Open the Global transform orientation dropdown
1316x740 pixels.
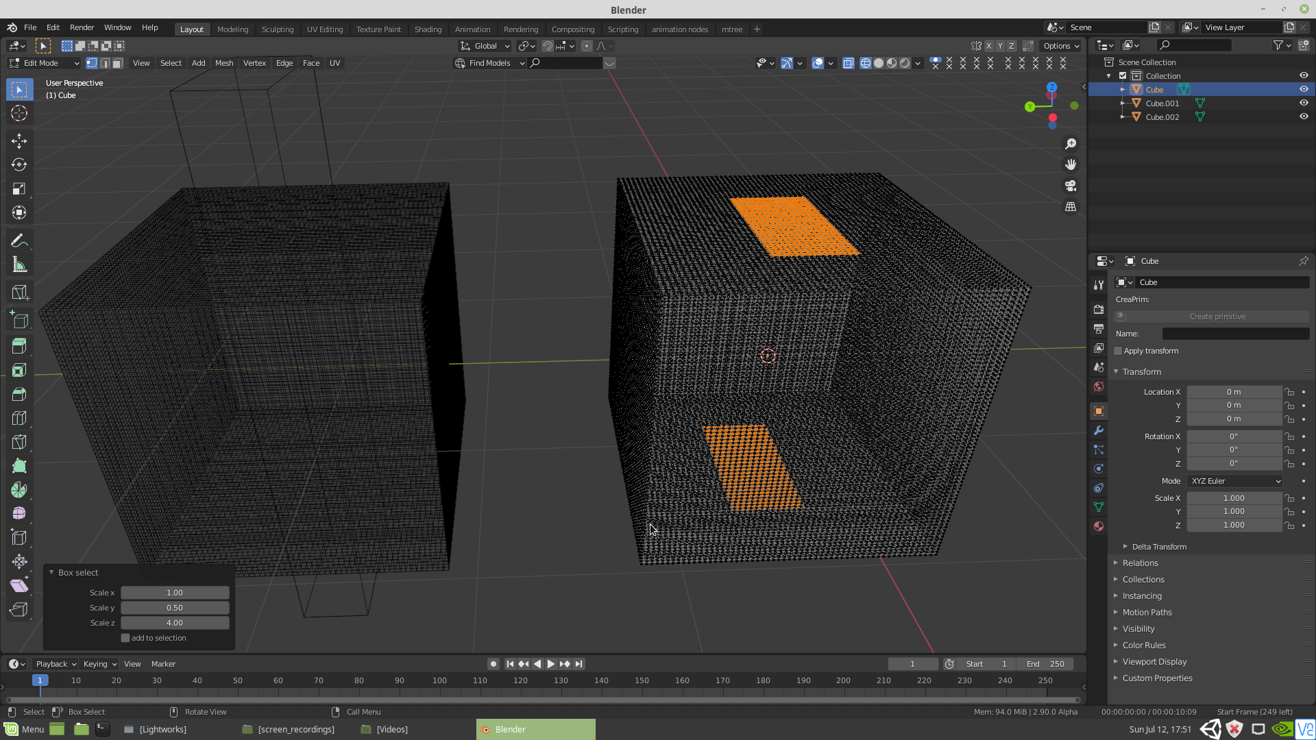click(485, 46)
